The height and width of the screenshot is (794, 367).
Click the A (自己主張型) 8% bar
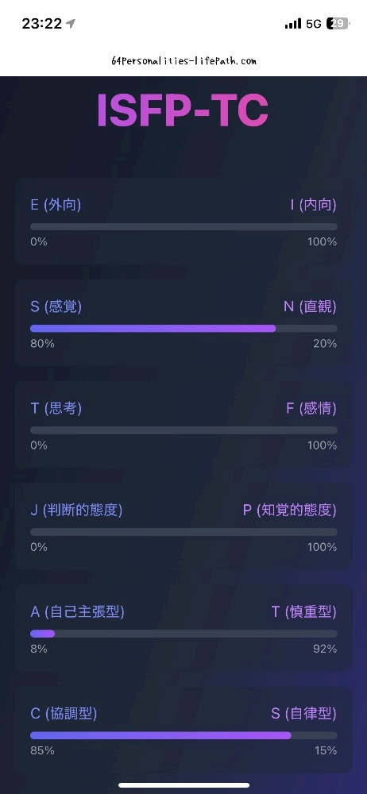(x=42, y=634)
